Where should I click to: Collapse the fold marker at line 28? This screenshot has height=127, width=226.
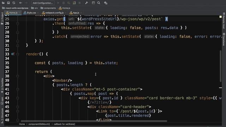click(18, 32)
